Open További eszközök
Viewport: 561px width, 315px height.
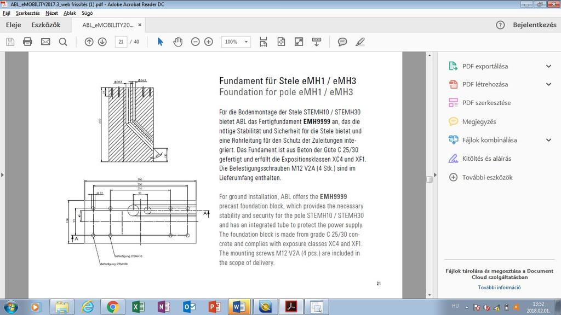[487, 178]
